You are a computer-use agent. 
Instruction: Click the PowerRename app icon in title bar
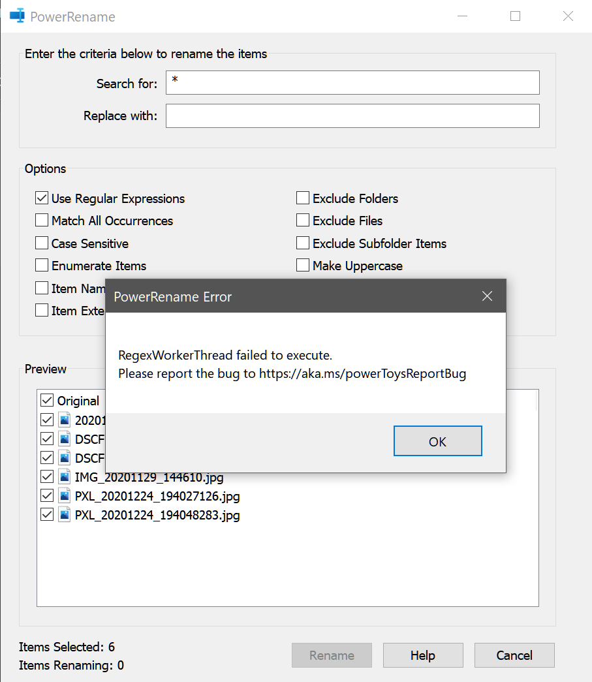pyautogui.click(x=17, y=16)
